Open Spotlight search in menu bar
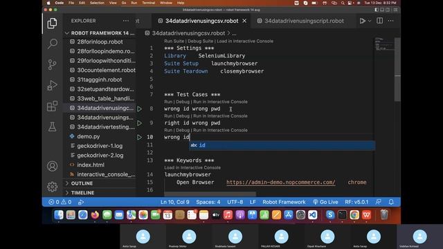 pos(343,3)
